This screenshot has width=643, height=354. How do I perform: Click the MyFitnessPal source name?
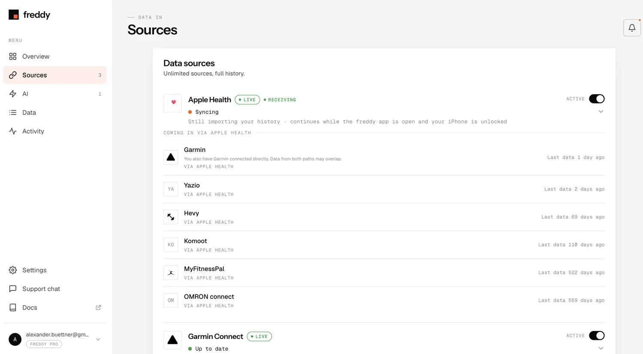click(x=204, y=269)
